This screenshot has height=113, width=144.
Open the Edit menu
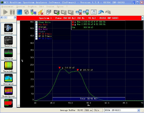tap(41, 6)
